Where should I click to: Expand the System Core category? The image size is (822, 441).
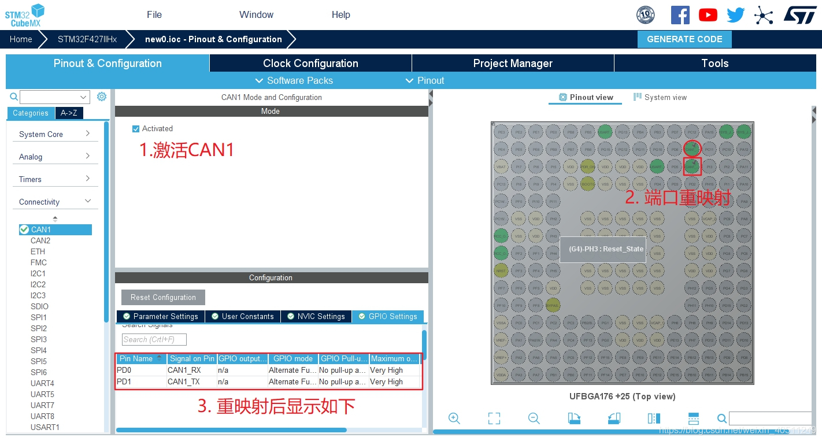(x=55, y=134)
